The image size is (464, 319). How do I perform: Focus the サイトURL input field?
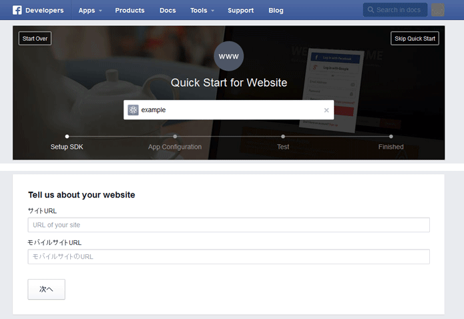pos(228,225)
